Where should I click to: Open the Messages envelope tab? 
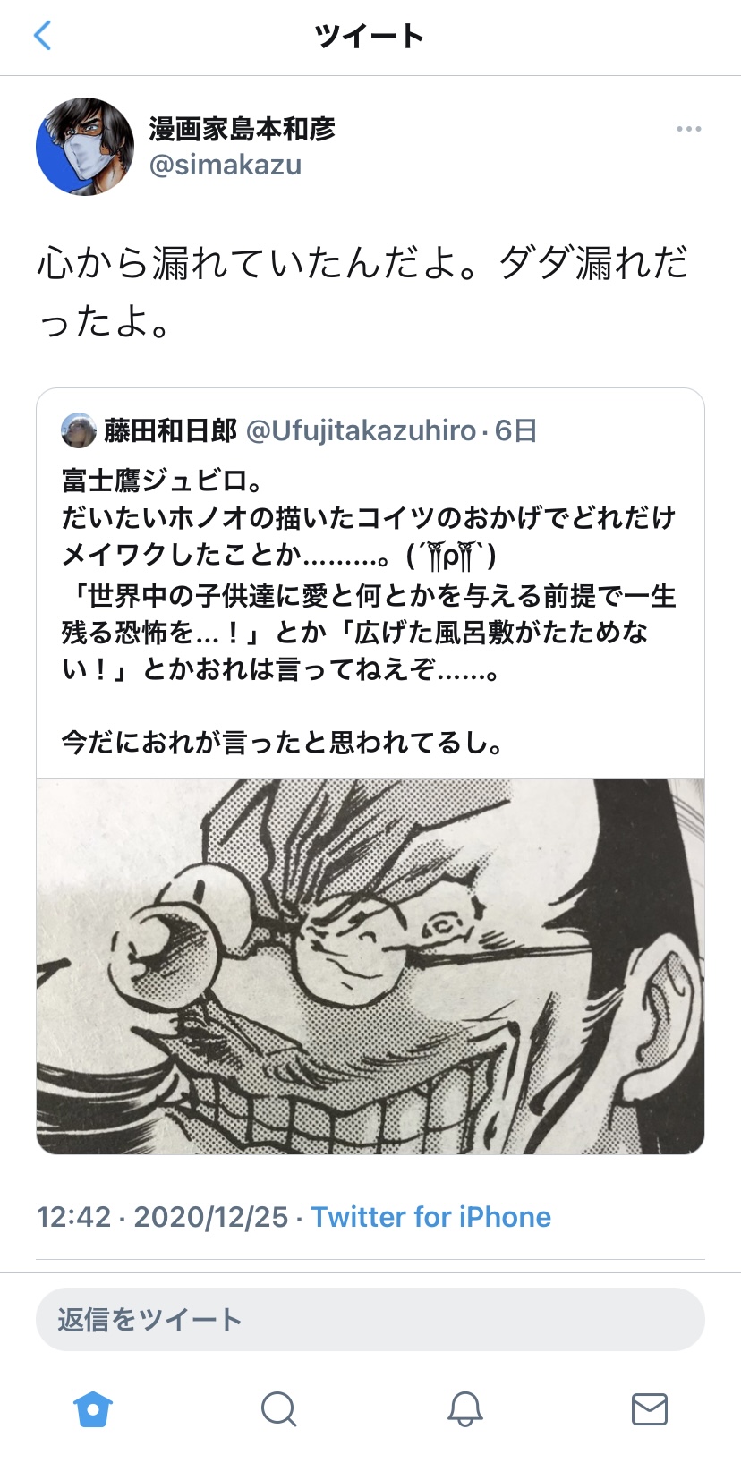[650, 1408]
